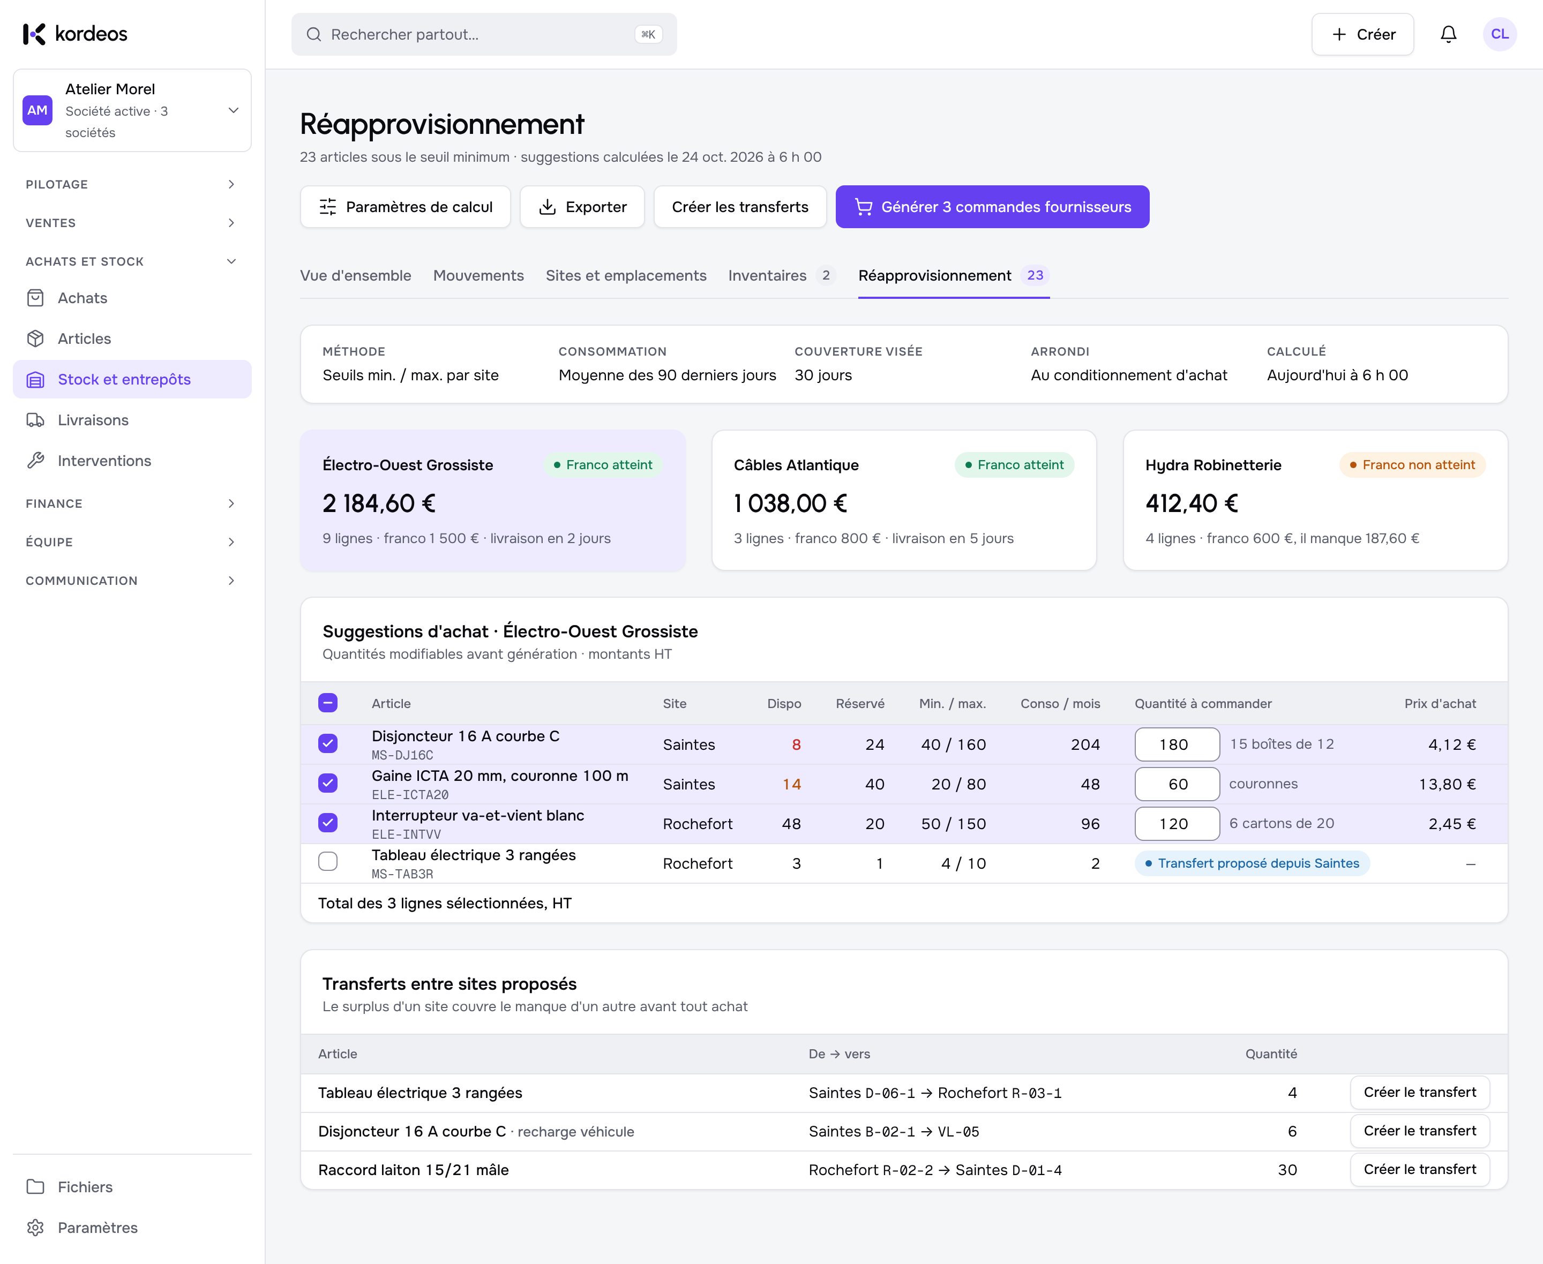Create transfer for Disjoncteur recharge véhicule

coord(1420,1131)
